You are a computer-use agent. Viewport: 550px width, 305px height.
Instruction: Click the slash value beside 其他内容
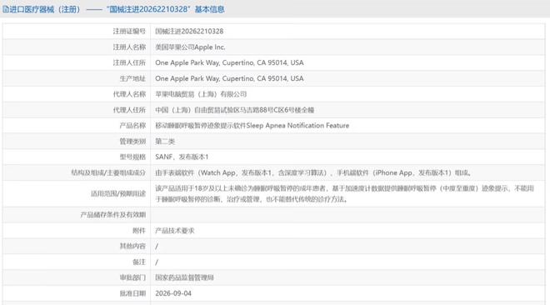[157, 246]
